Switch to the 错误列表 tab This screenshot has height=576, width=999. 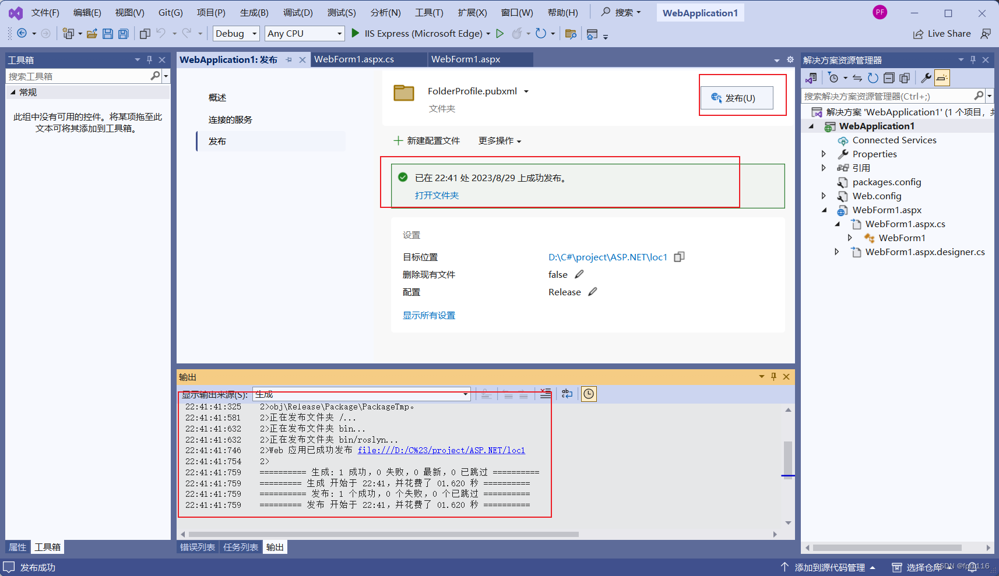click(198, 547)
